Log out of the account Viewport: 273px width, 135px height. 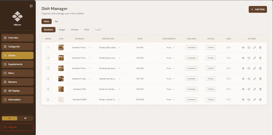click(x=17, y=127)
